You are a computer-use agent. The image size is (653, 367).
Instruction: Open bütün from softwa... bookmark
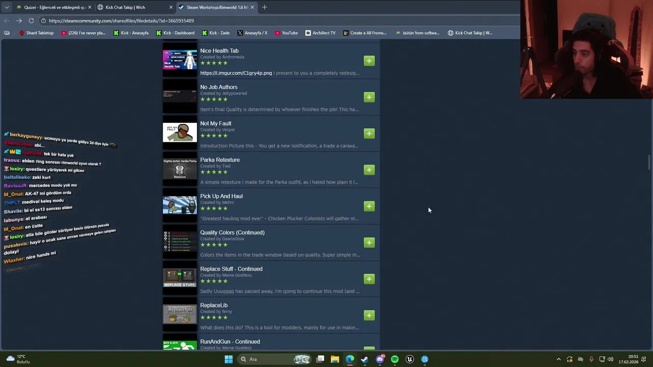[x=417, y=33]
